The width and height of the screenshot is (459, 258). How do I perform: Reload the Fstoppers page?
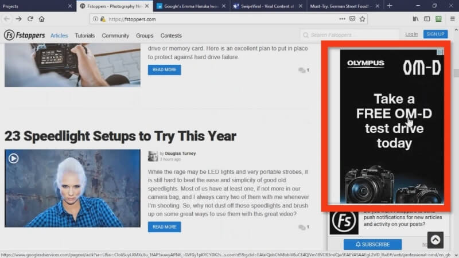30,19
